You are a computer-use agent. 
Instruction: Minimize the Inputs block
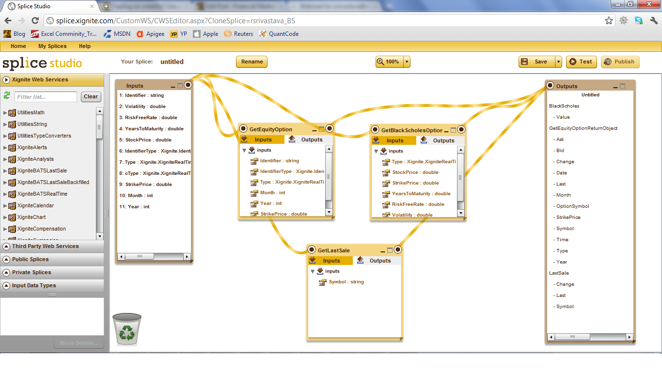[173, 87]
